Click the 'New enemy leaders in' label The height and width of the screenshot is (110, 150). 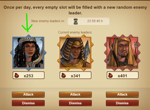coord(48,21)
